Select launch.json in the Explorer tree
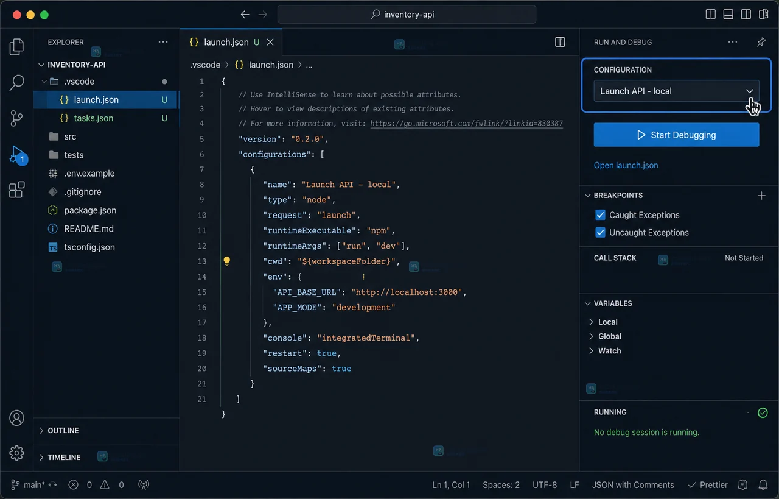 pos(106,100)
